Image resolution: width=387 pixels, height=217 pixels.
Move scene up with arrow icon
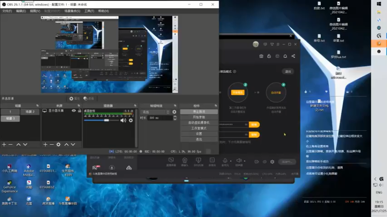pos(18,144)
